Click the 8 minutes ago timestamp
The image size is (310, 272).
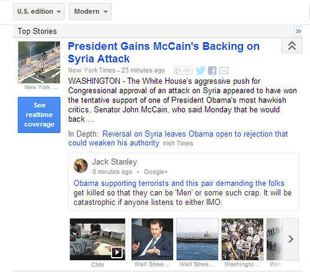(x=112, y=171)
